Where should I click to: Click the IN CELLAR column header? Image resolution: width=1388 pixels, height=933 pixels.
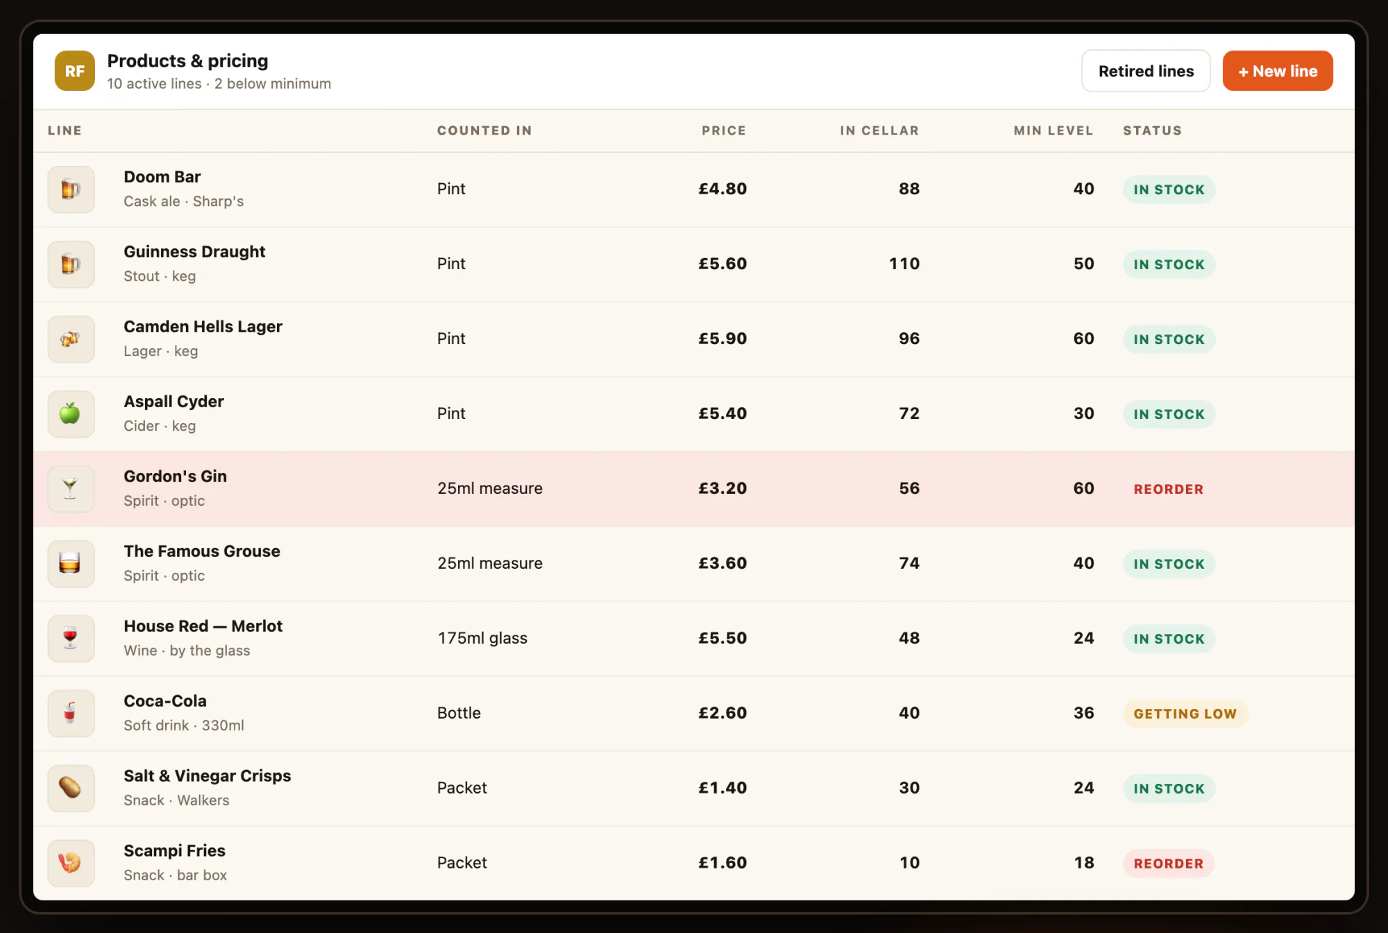[879, 130]
